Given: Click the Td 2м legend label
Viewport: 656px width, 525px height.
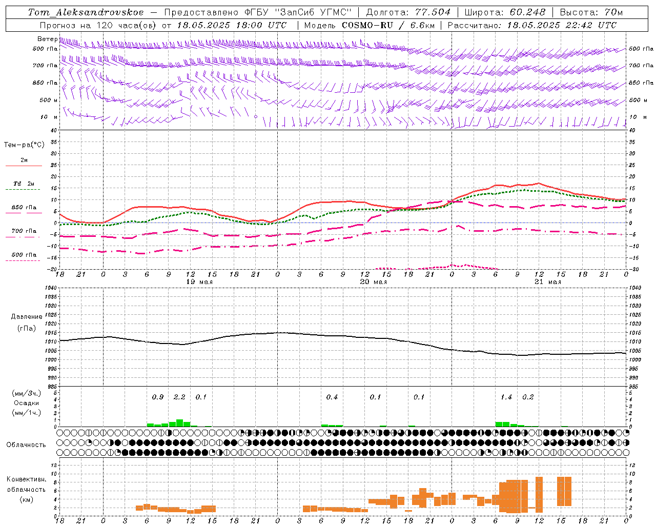Looking at the screenshot, I should click(24, 184).
